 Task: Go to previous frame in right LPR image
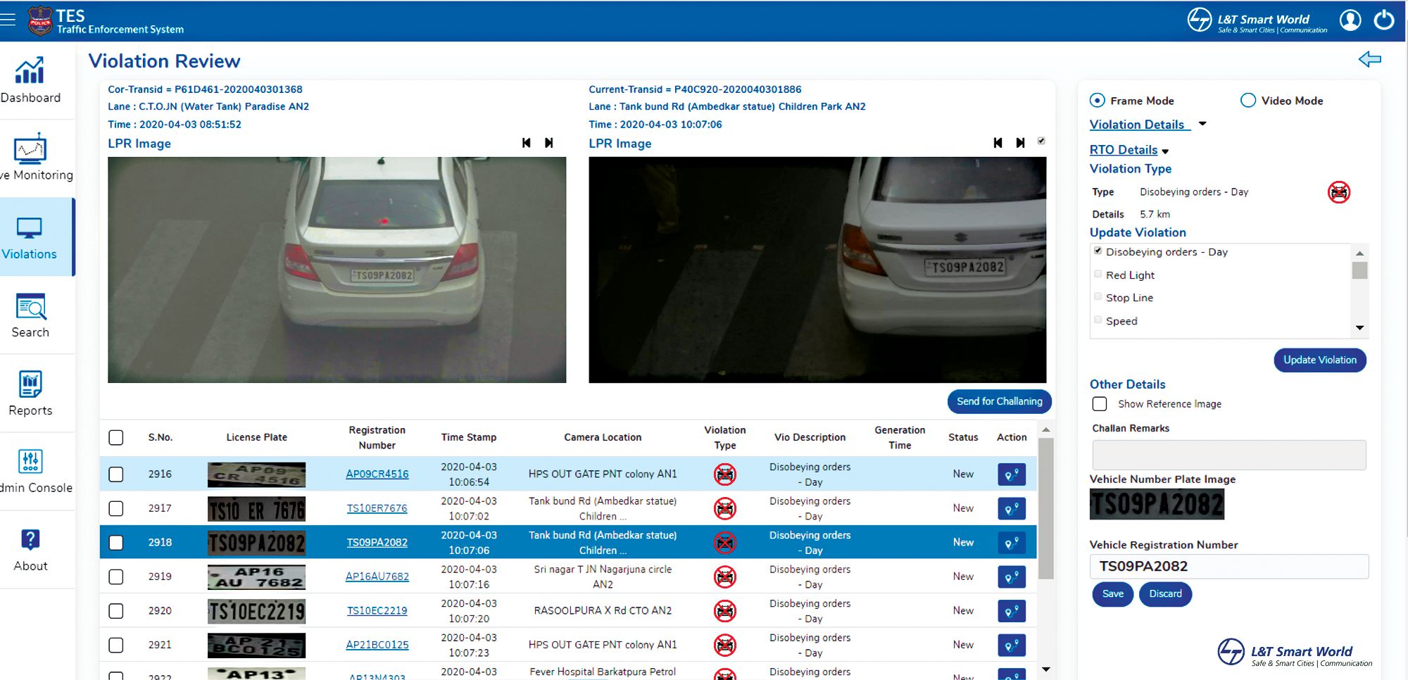(x=998, y=143)
